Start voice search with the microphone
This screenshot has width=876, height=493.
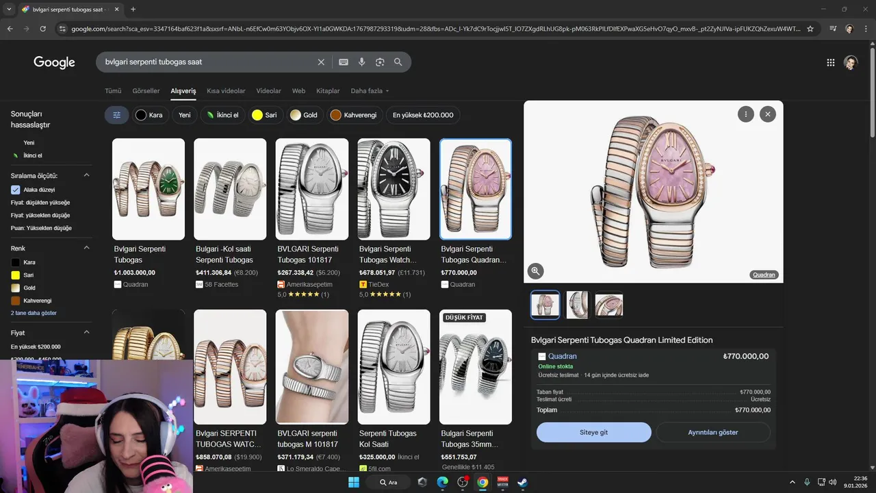361,62
